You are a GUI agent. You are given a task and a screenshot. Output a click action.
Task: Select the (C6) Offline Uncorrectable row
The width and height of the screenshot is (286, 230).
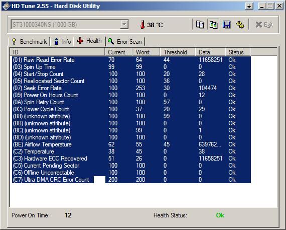click(x=131, y=173)
